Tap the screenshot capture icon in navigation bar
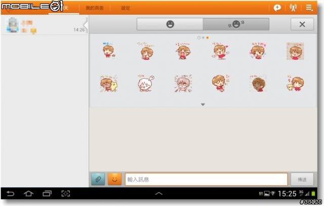This screenshot has height=206, width=324. (66, 194)
